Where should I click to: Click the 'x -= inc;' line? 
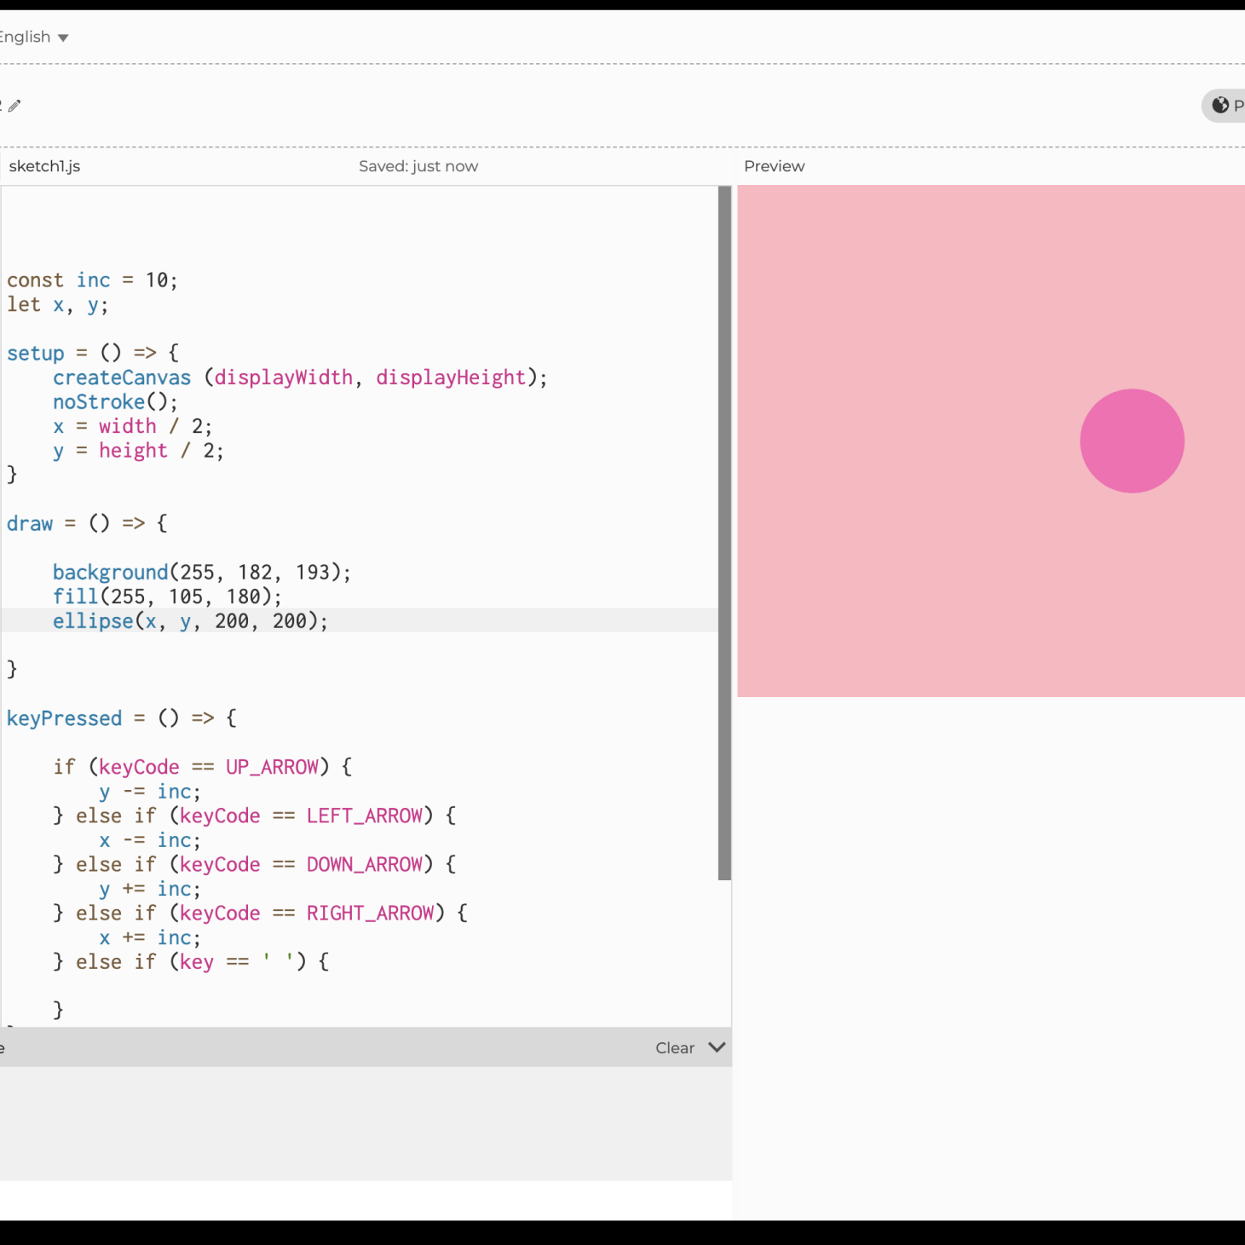[150, 840]
